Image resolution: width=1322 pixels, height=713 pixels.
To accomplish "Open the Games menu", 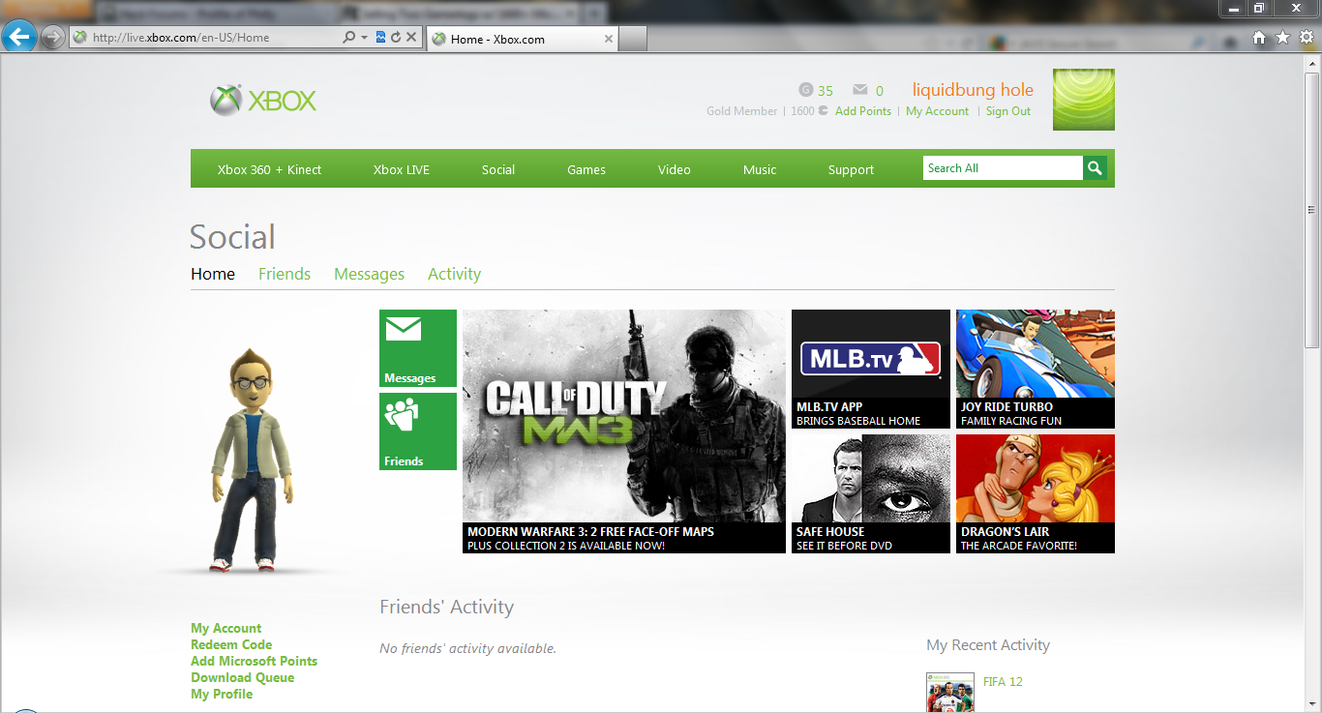I will pos(586,169).
